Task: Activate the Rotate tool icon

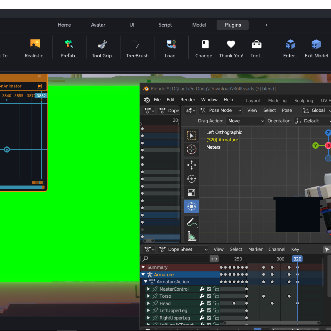Action: [192, 179]
